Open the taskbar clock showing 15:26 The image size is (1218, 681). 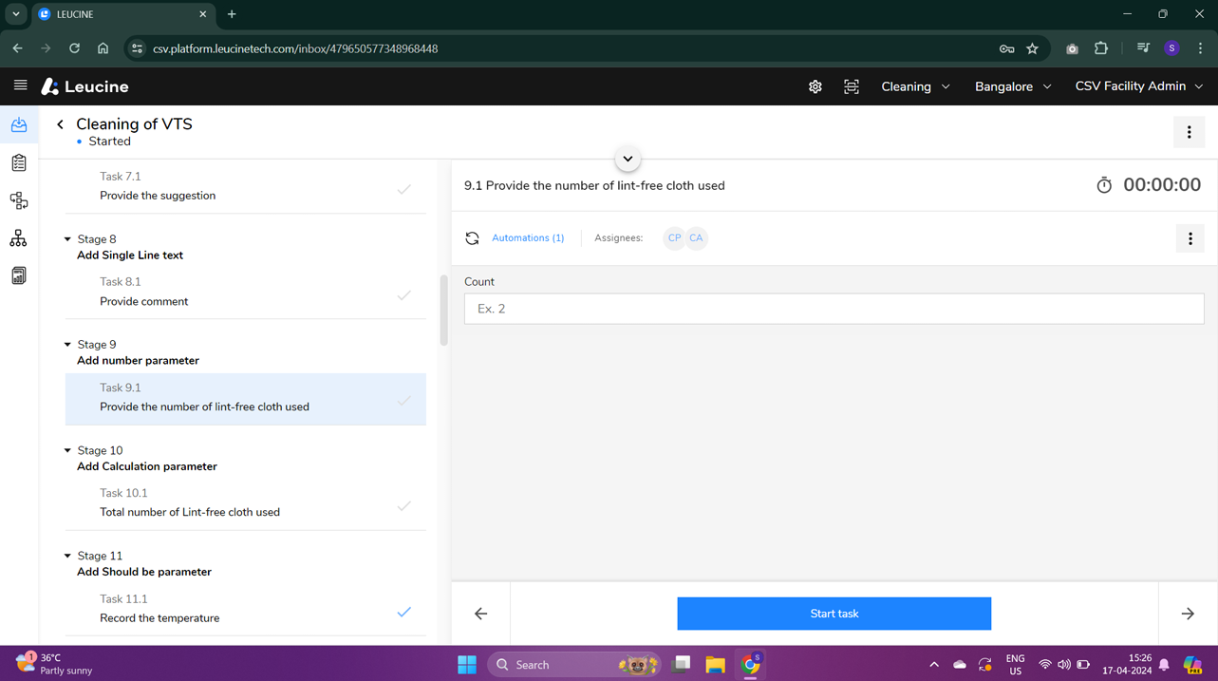(1127, 664)
